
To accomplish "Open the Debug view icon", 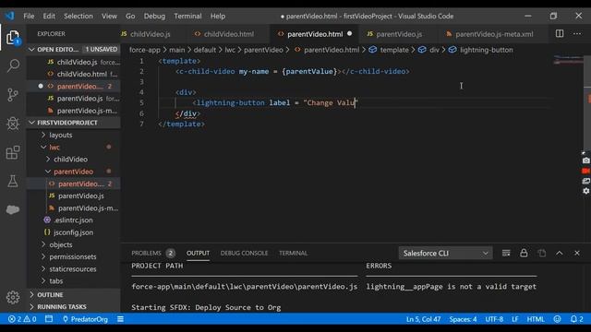I will 13,124.
